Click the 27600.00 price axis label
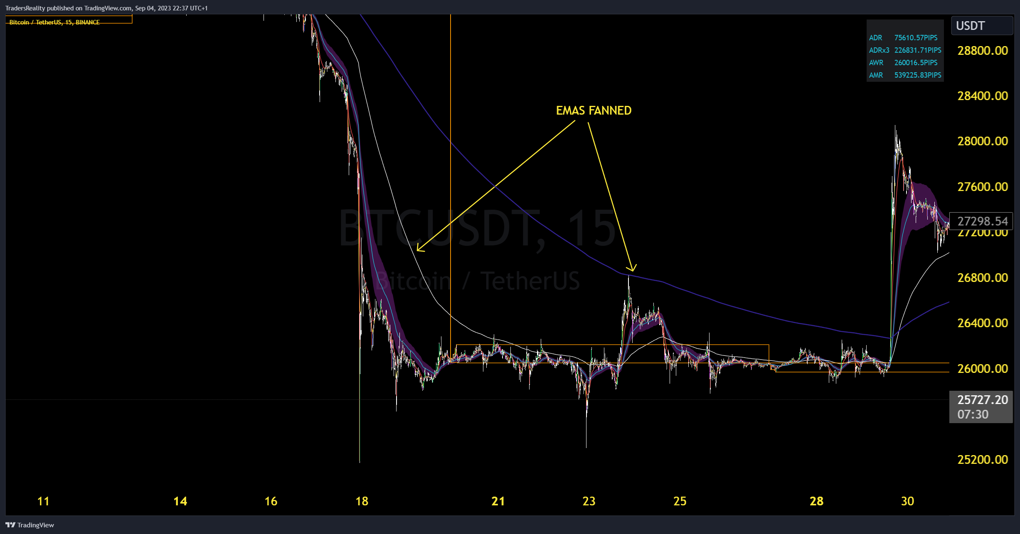This screenshot has width=1020, height=534. (x=983, y=187)
